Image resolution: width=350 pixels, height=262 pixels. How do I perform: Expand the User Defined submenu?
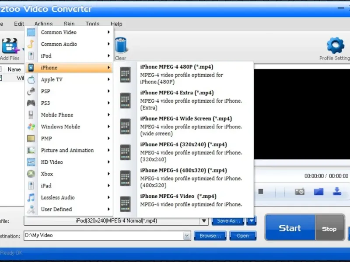click(108, 210)
